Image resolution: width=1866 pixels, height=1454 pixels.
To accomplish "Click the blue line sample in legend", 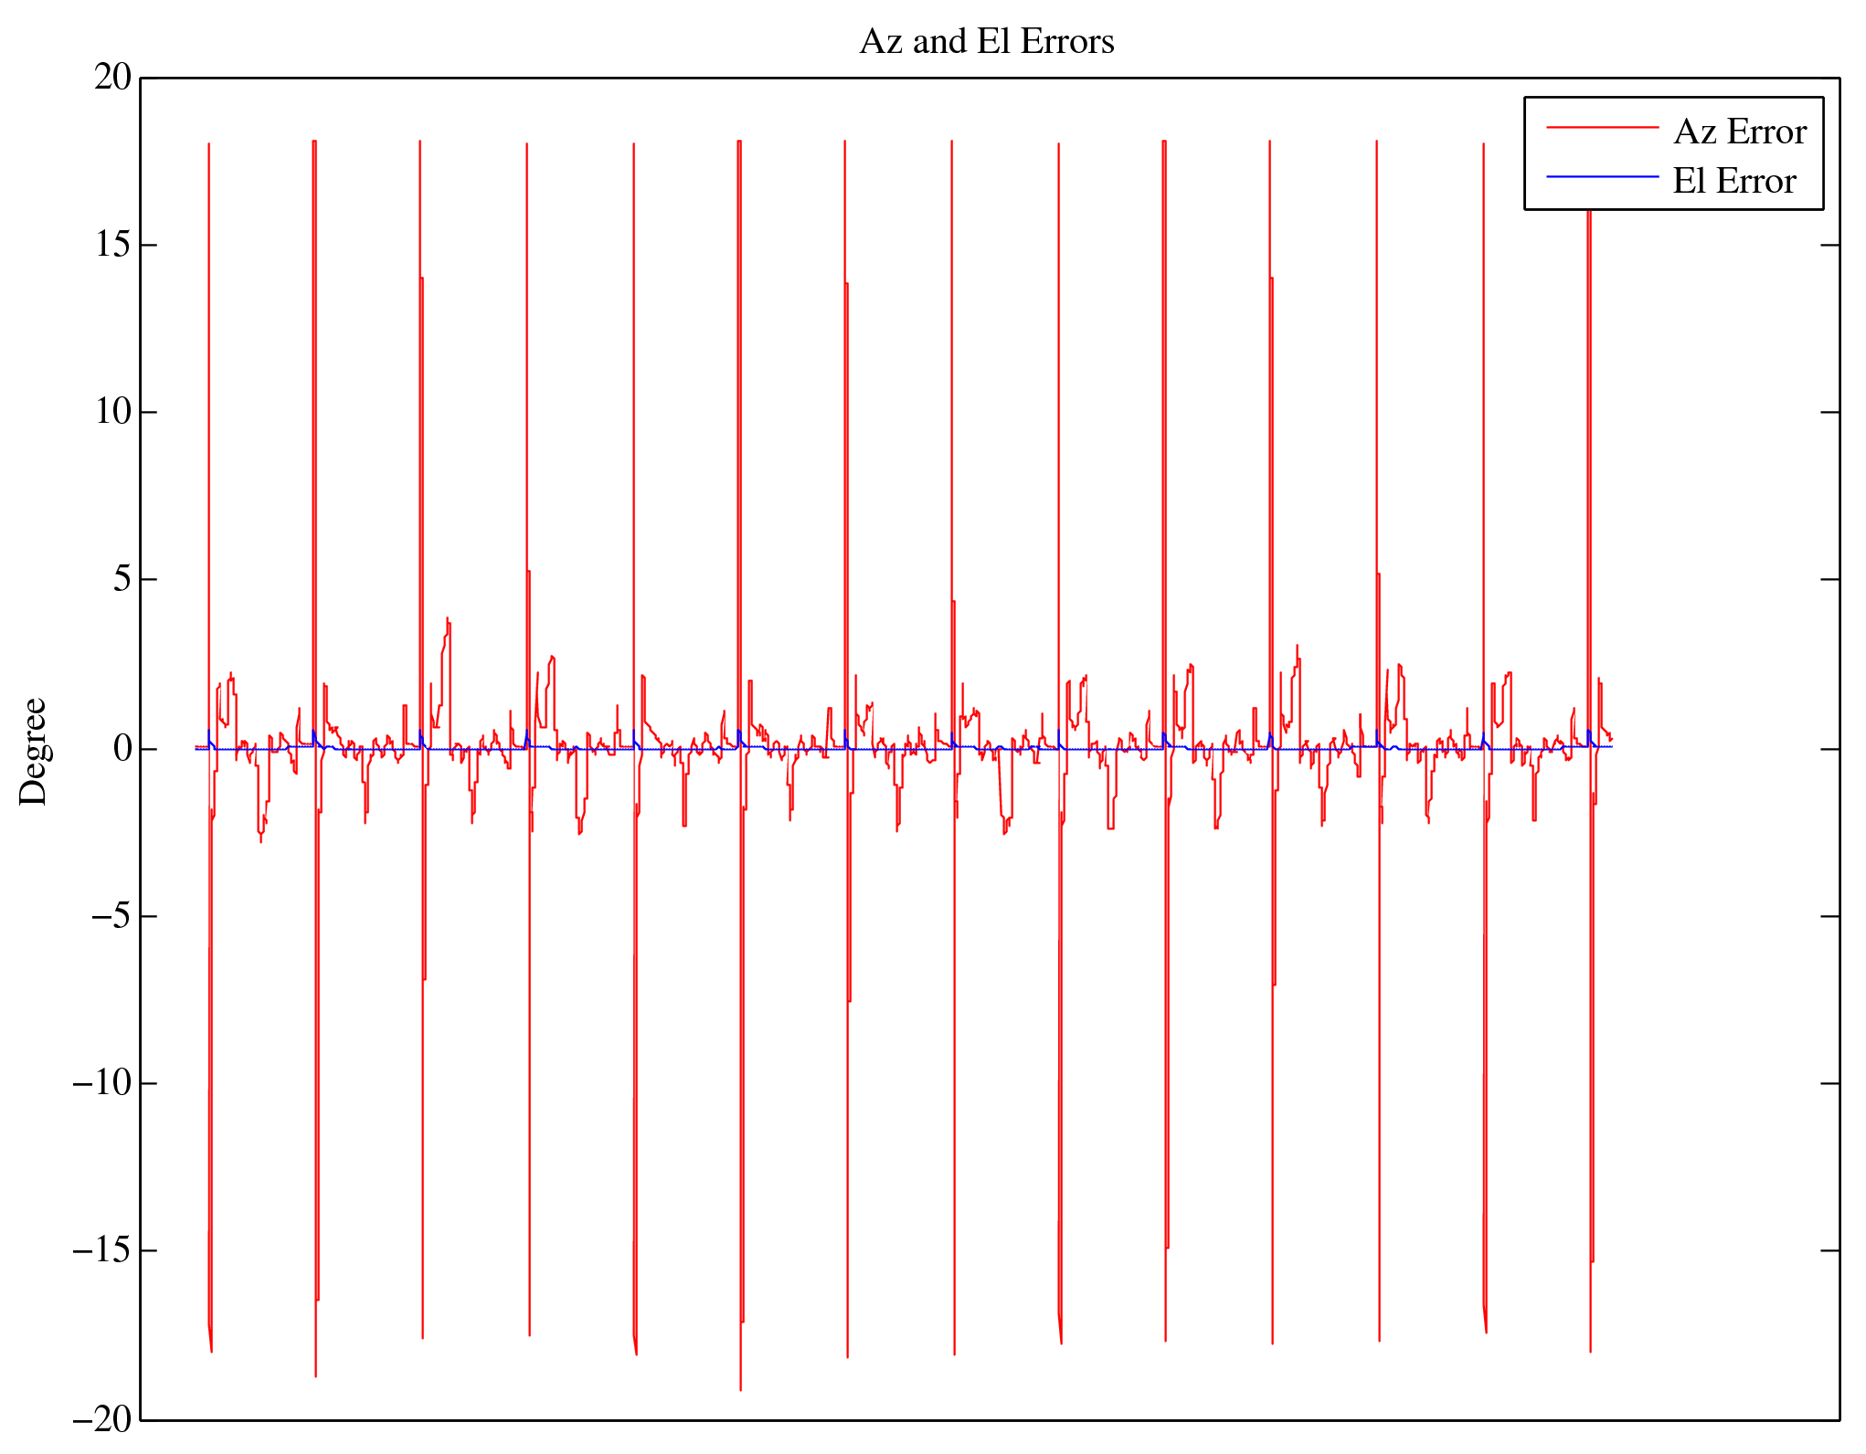I will point(1602,177).
